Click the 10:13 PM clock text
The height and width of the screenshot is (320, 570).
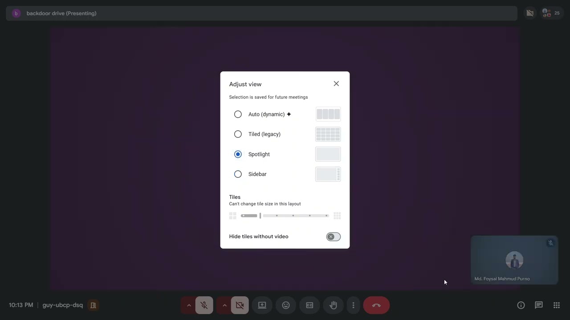21,305
